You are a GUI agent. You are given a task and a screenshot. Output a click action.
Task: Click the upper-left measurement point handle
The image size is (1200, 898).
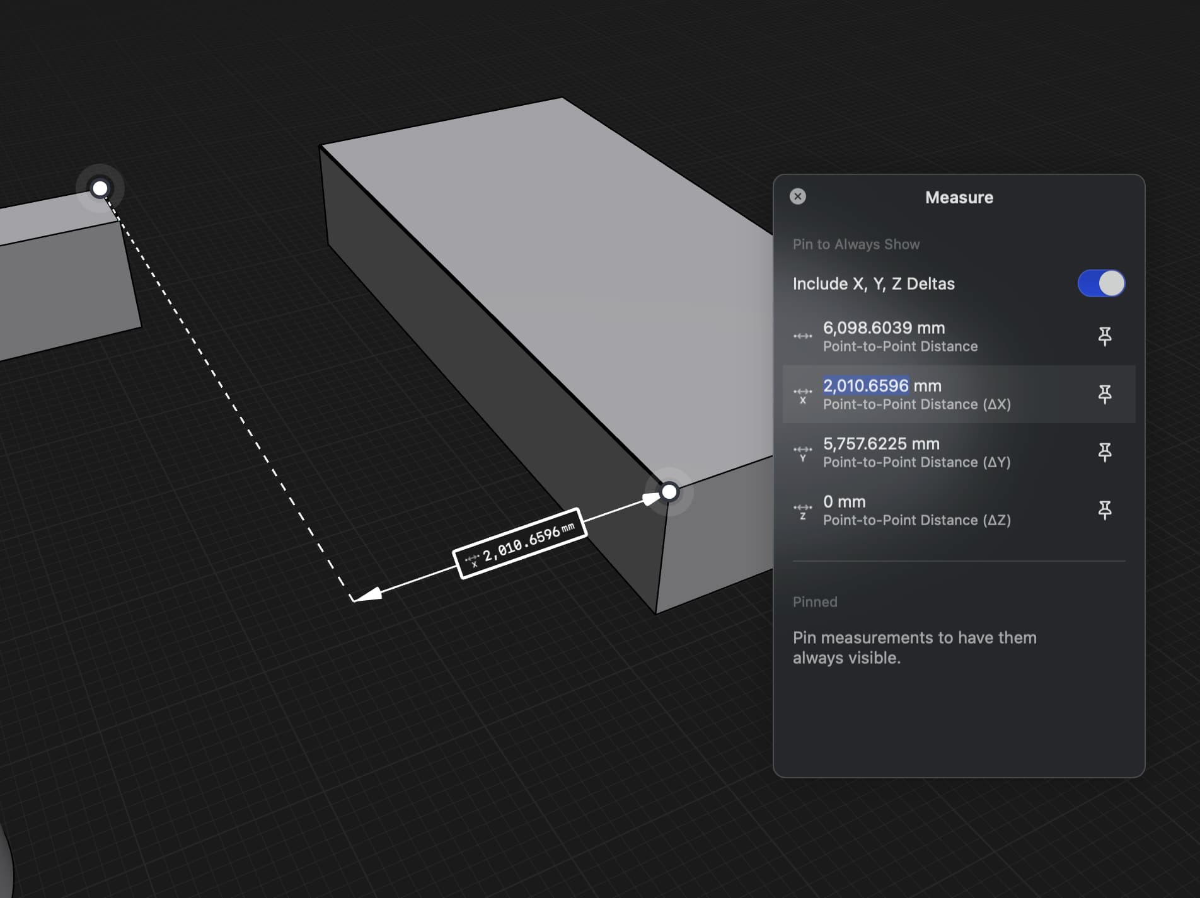click(x=100, y=188)
